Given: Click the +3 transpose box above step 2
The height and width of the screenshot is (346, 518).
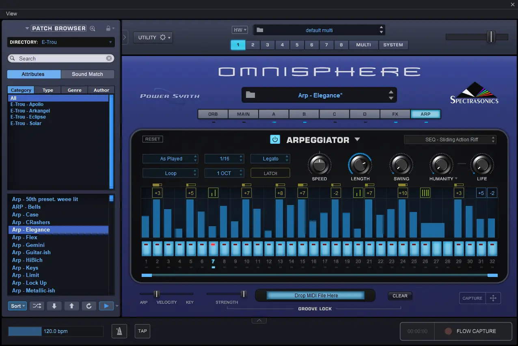Looking at the screenshot, I should point(158,193).
